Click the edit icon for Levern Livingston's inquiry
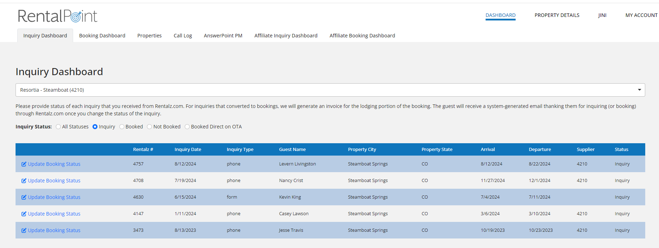Image resolution: width=659 pixels, height=248 pixels. coord(24,164)
